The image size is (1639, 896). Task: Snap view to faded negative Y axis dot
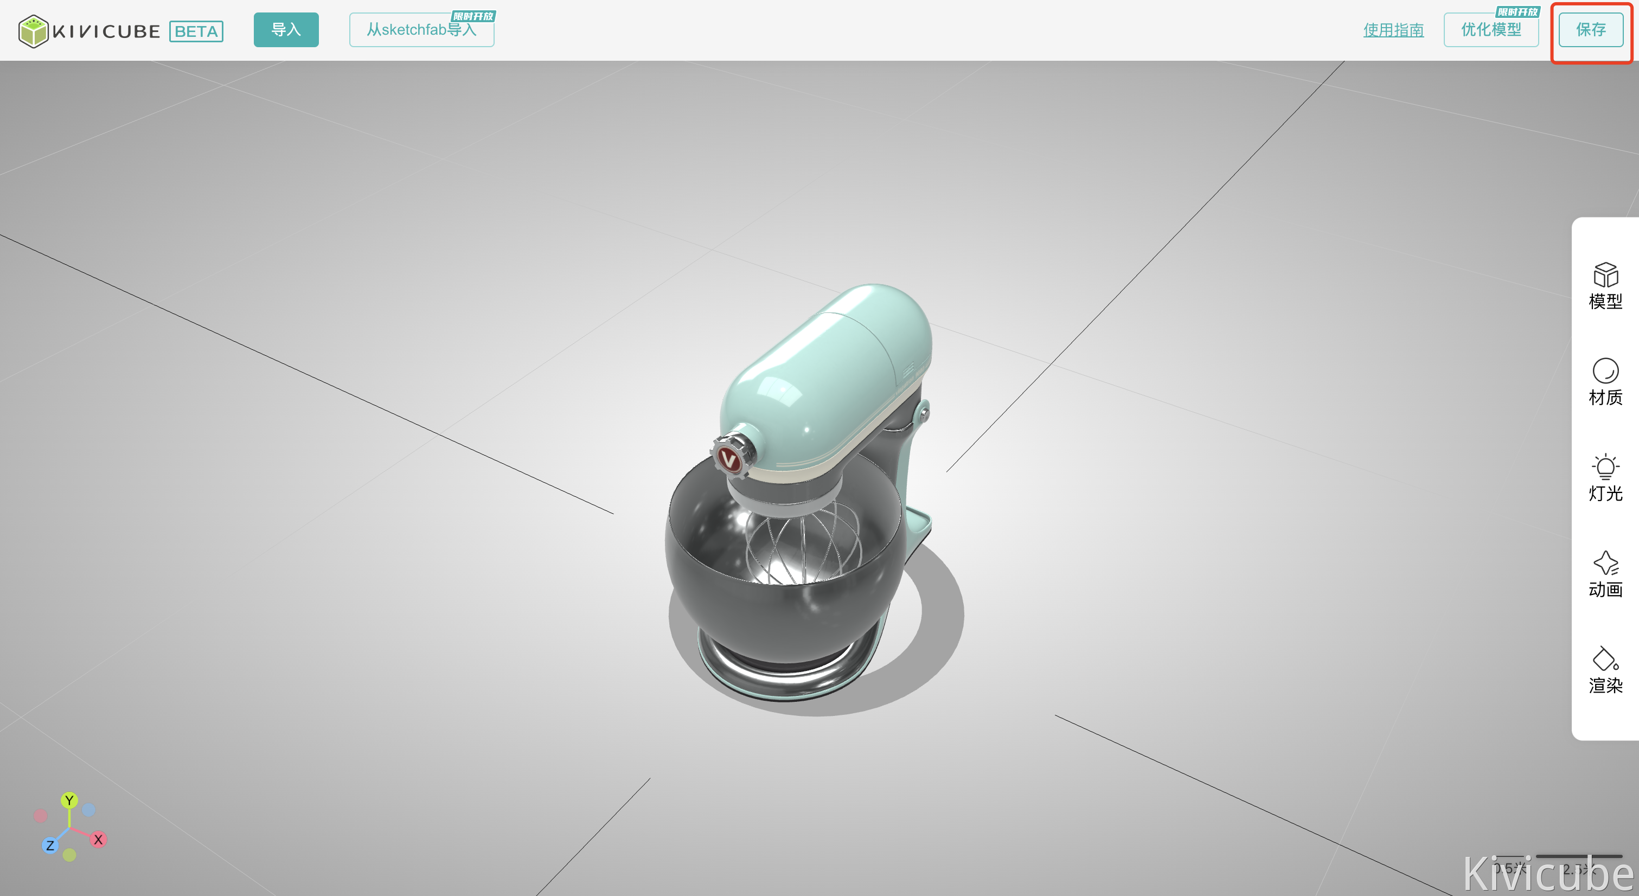pyautogui.click(x=69, y=855)
